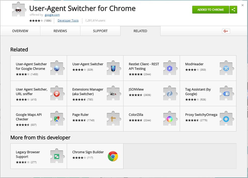Image resolution: width=248 pixels, height=178 pixels.
Task: Open the ColorZilla extension title
Action: [136, 115]
